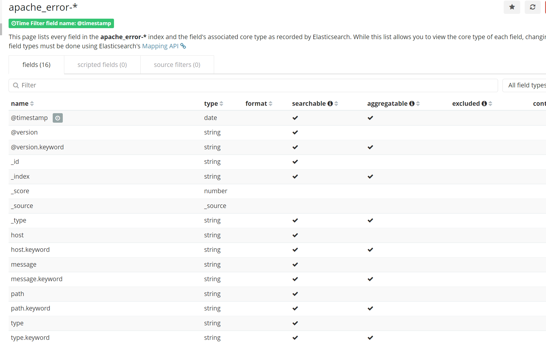The height and width of the screenshot is (352, 546).
Task: Select the _index field name
Action: [20, 177]
